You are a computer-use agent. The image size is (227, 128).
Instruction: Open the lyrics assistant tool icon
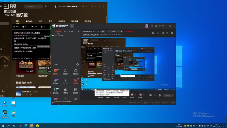point(75,91)
